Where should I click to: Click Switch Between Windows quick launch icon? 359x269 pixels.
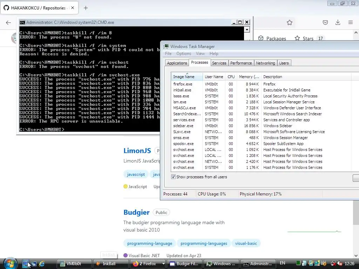[34, 264]
